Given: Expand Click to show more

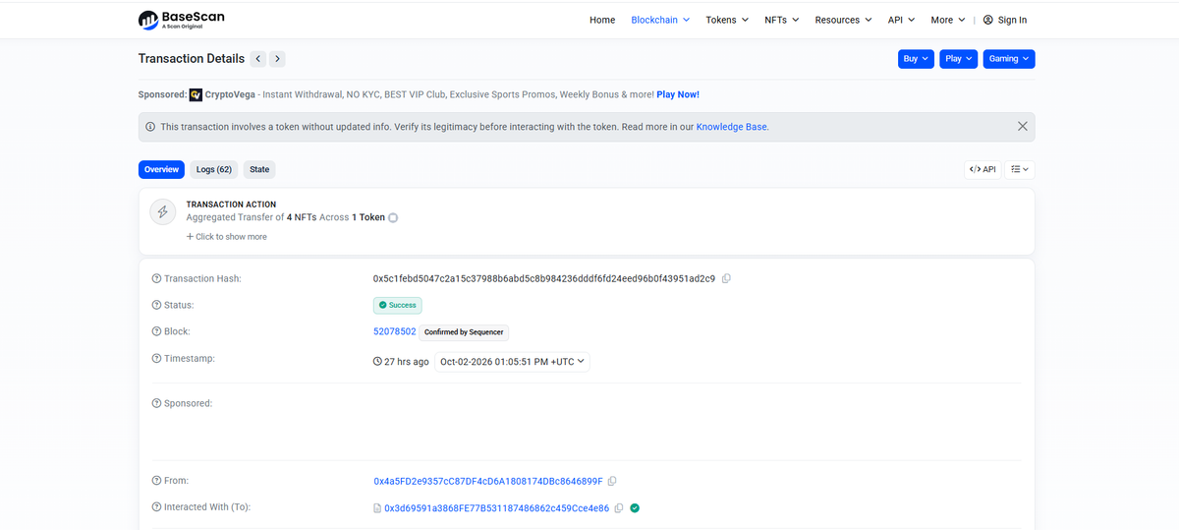Looking at the screenshot, I should (x=227, y=237).
